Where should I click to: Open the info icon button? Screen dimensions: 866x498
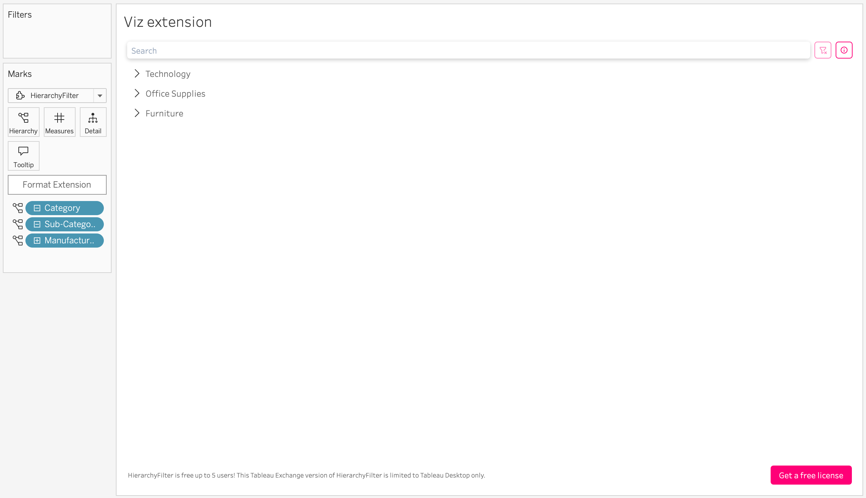(844, 50)
